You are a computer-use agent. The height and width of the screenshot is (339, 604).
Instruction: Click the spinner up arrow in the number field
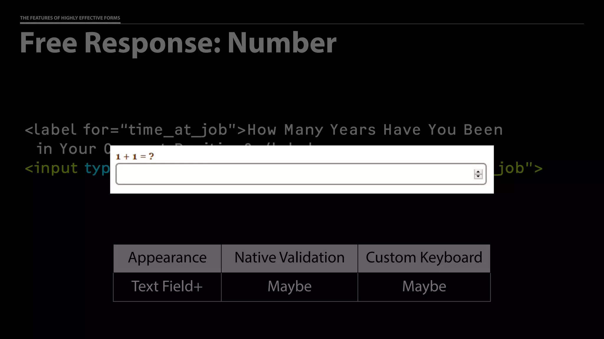478,172
